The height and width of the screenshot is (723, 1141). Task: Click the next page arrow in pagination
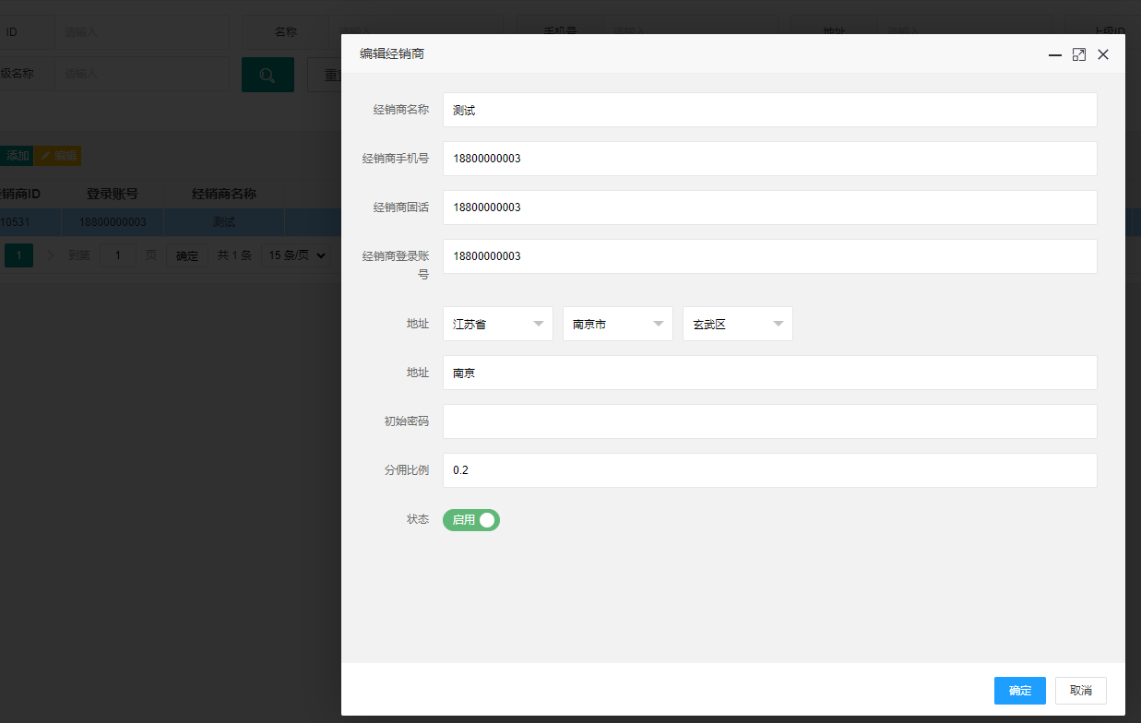click(51, 255)
